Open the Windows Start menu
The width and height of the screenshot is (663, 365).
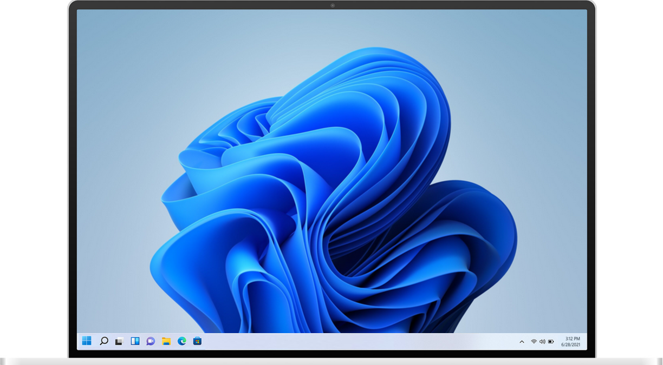pyautogui.click(x=87, y=341)
